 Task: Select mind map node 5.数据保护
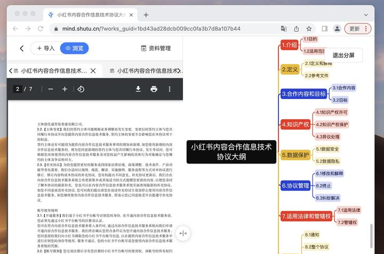click(x=295, y=155)
